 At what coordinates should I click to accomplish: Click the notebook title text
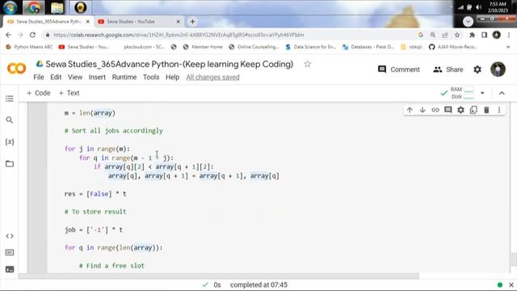169,64
